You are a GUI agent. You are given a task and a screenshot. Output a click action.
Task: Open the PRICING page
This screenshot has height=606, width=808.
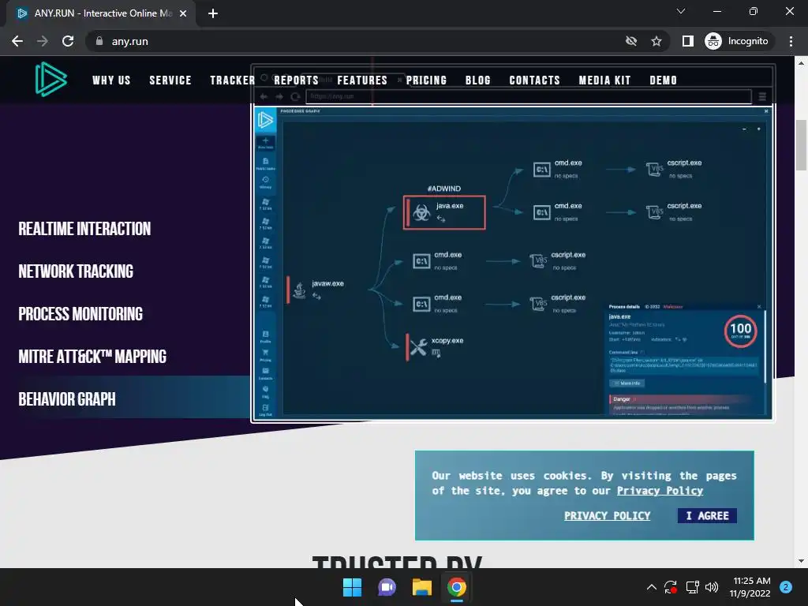426,80
